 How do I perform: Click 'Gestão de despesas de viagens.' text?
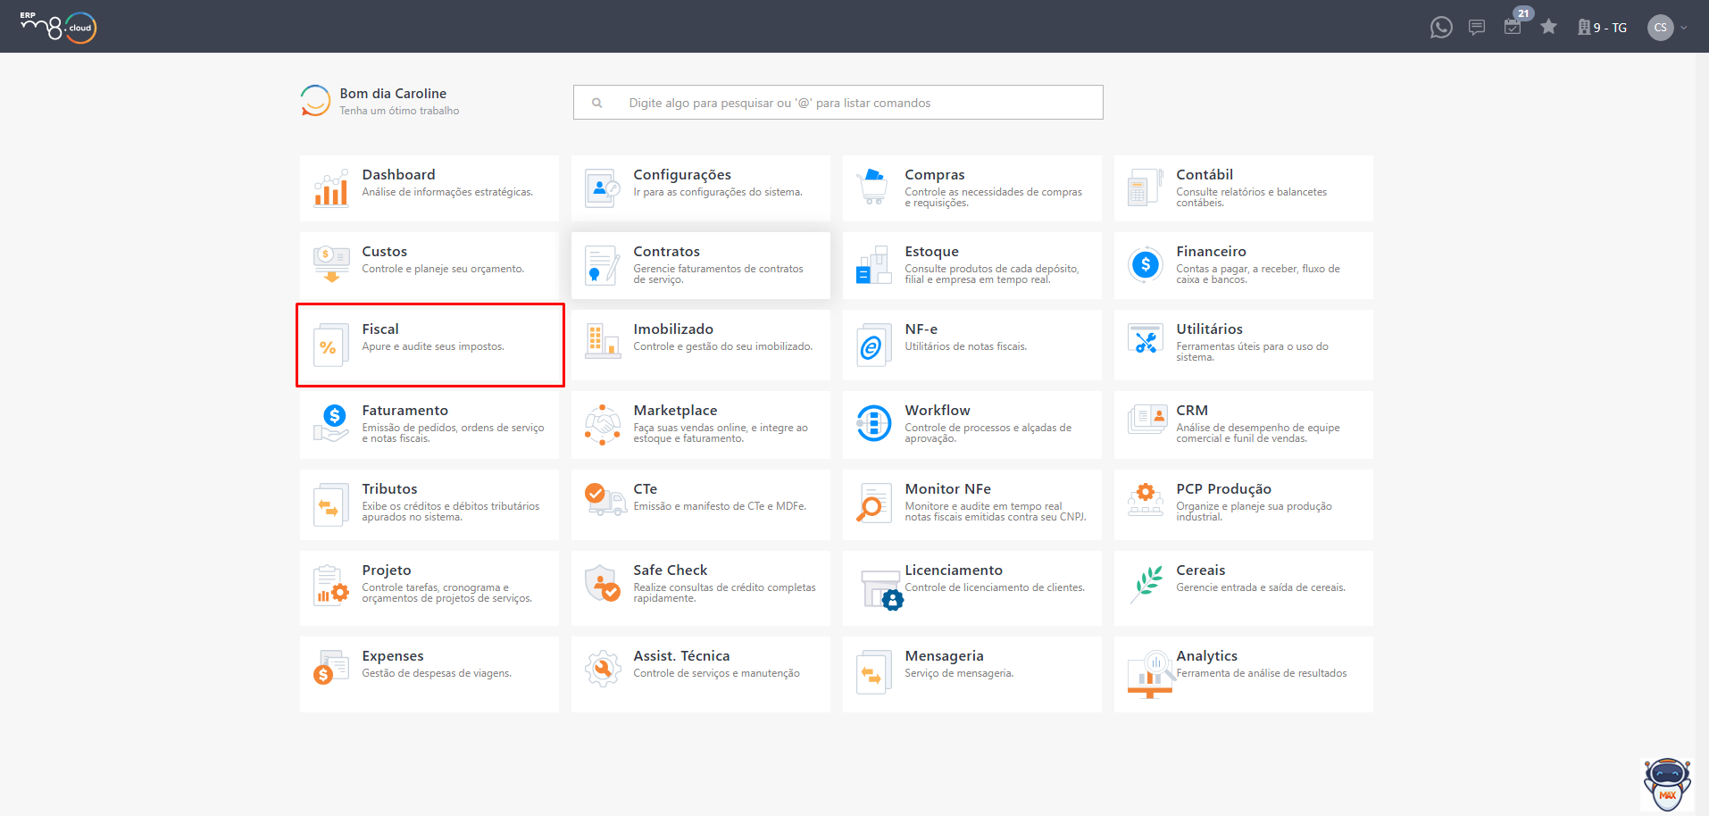tap(437, 673)
